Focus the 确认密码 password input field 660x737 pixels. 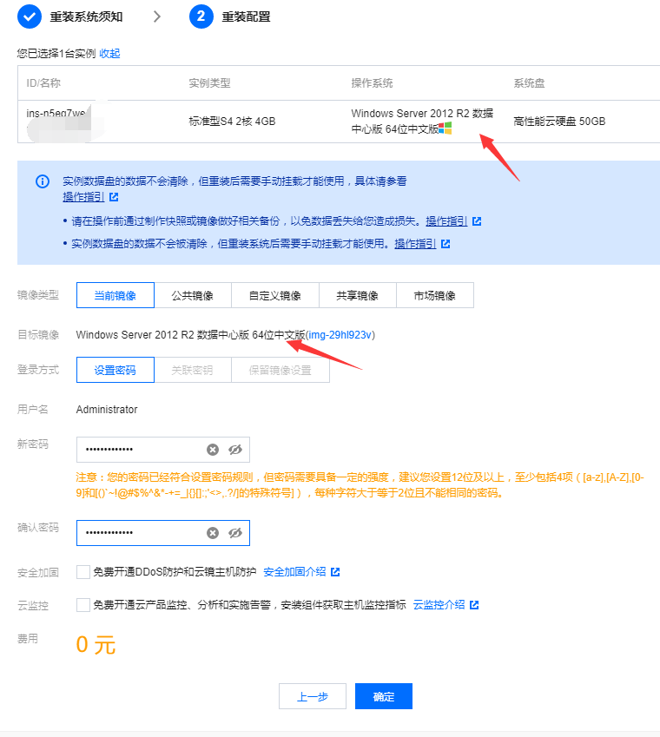click(163, 533)
